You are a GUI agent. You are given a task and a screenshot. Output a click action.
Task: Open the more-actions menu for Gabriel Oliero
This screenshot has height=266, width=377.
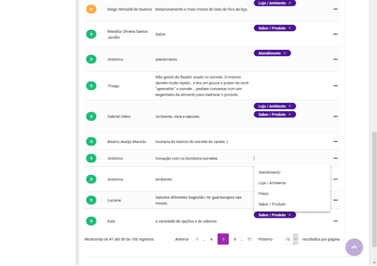point(335,117)
